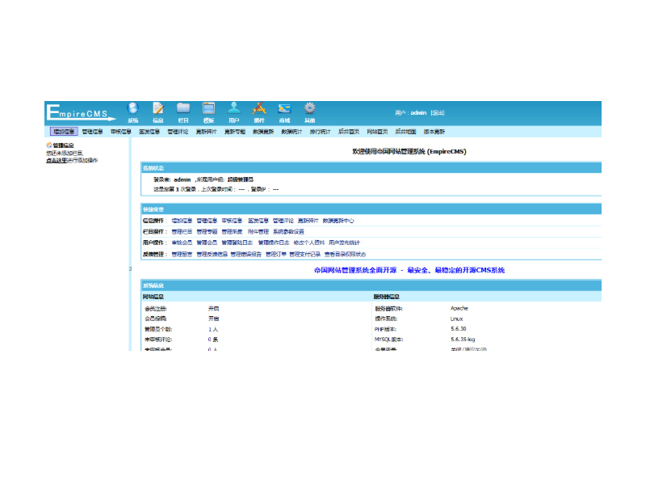Open 管理支付记录 in the quick menu
Screen dimensions: 646x485
click(x=305, y=254)
